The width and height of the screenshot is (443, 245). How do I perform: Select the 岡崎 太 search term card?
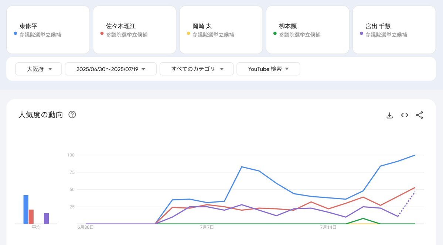click(221, 30)
